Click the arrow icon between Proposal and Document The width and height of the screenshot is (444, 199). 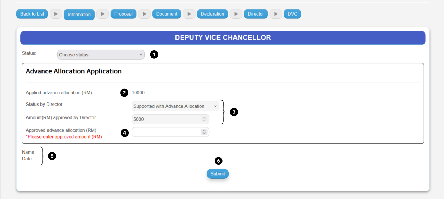144,14
